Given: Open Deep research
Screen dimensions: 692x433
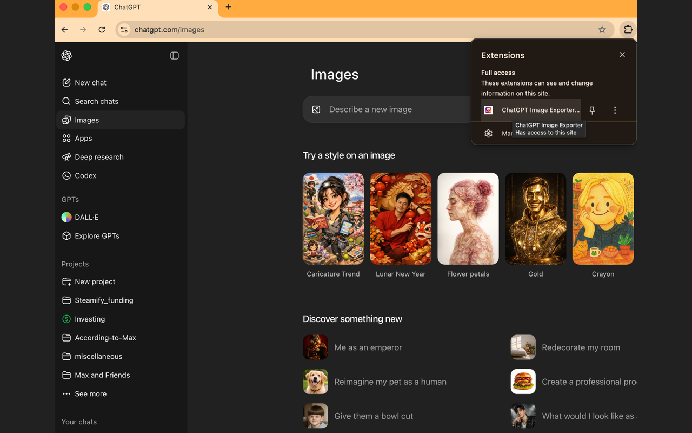Looking at the screenshot, I should (121, 157).
